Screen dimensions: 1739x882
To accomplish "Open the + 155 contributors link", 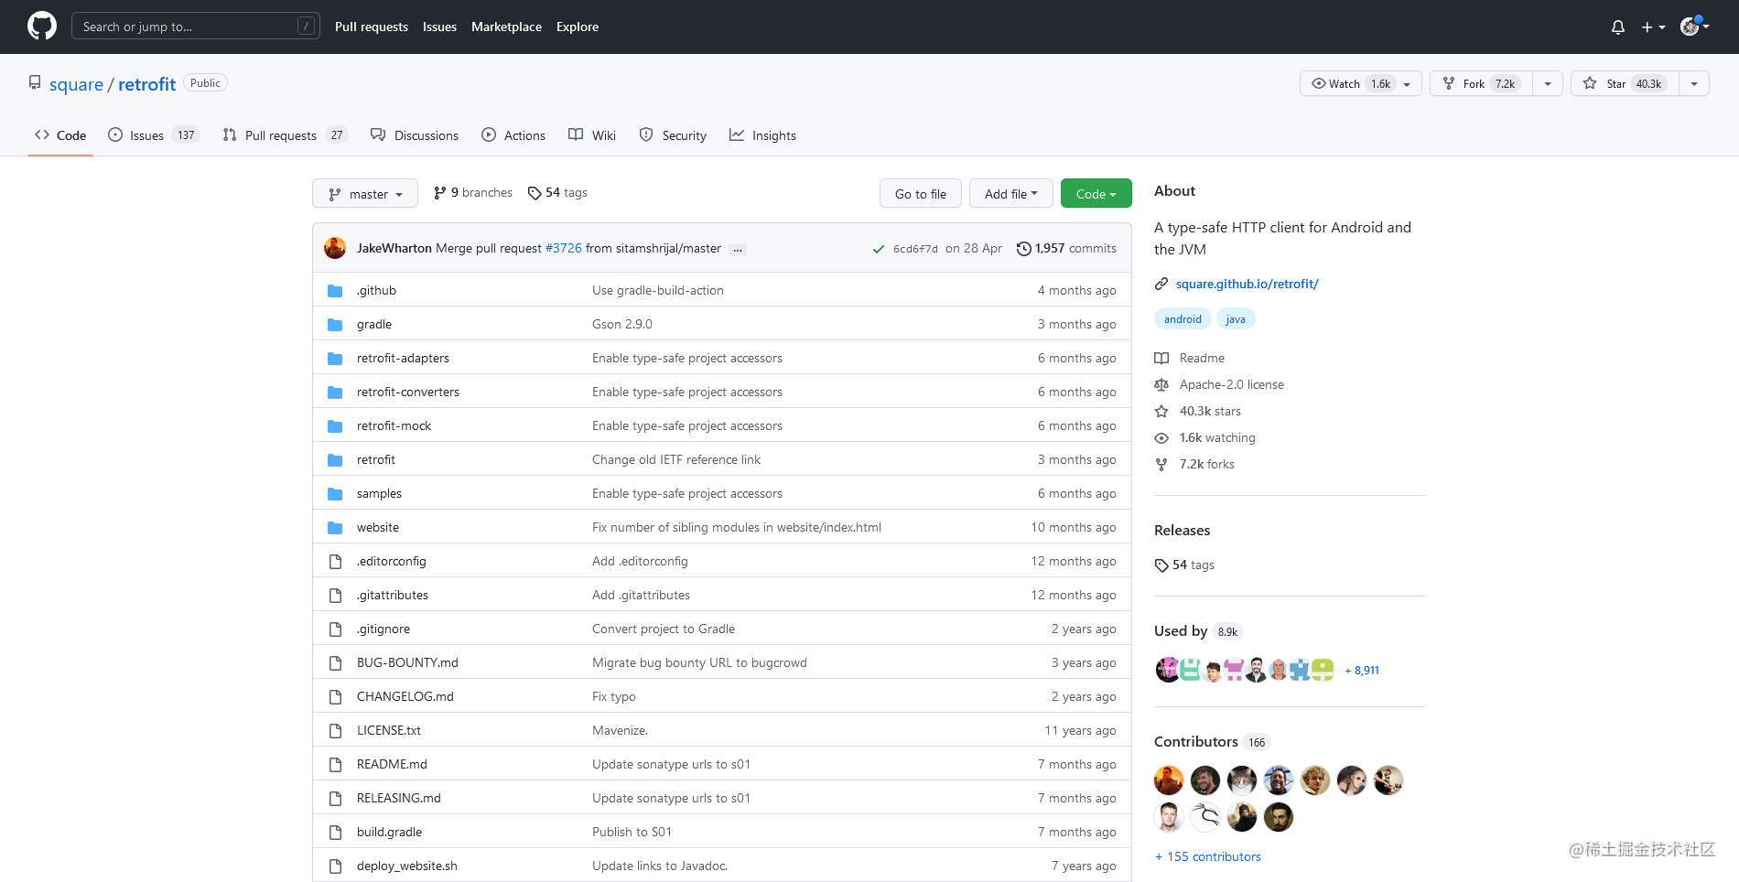I will 1208,856.
